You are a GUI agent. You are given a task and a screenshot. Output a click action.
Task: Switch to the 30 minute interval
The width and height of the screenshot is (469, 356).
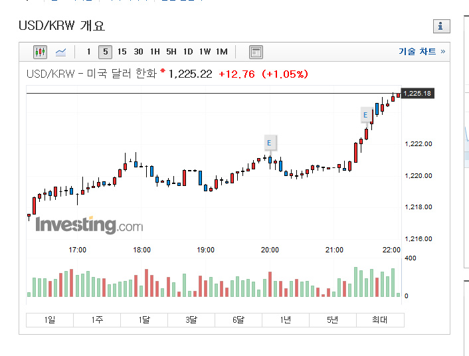pyautogui.click(x=138, y=52)
